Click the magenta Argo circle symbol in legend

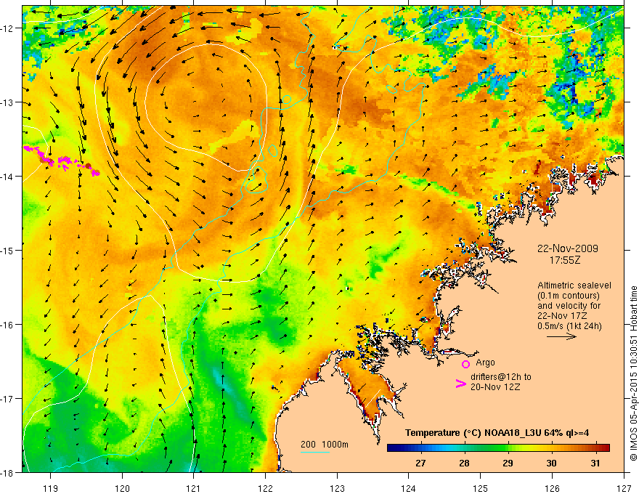pos(465,364)
